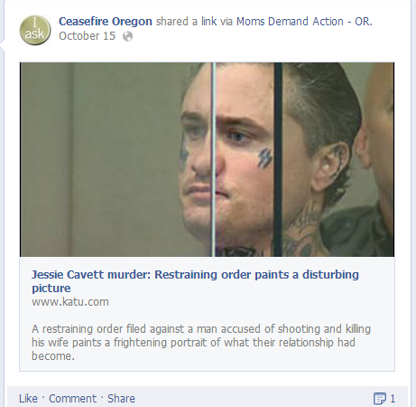Open Ceasefire Oregon profile avatar icon
The width and height of the screenshot is (416, 407).
[x=35, y=30]
